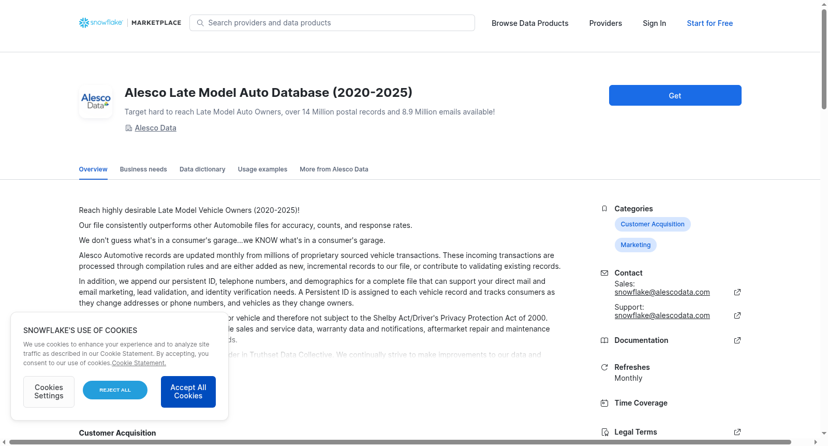
Task: Open Legal Terms external link icon
Action: click(737, 432)
